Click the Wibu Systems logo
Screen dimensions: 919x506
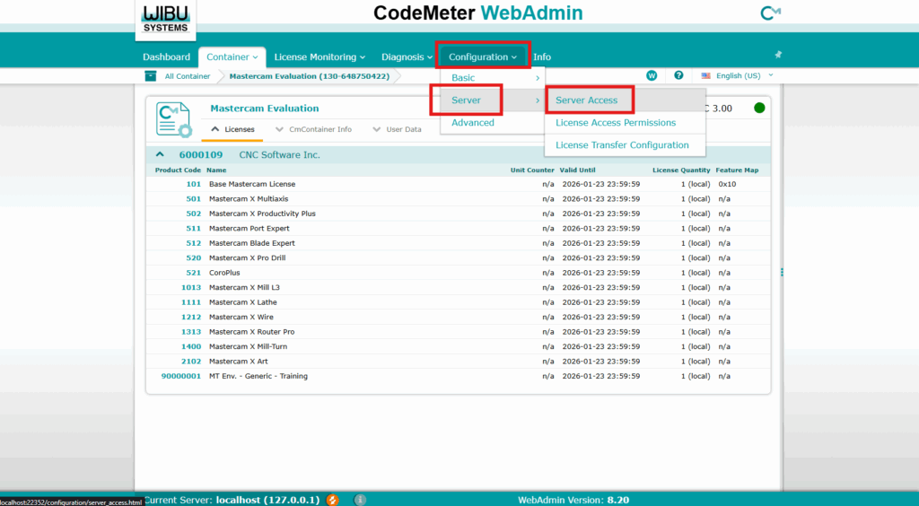165,19
